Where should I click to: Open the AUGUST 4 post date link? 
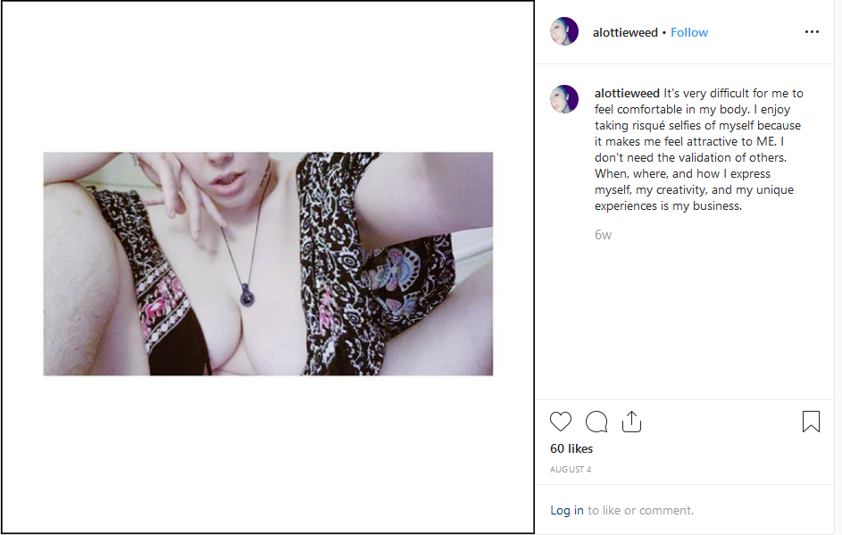pos(571,470)
